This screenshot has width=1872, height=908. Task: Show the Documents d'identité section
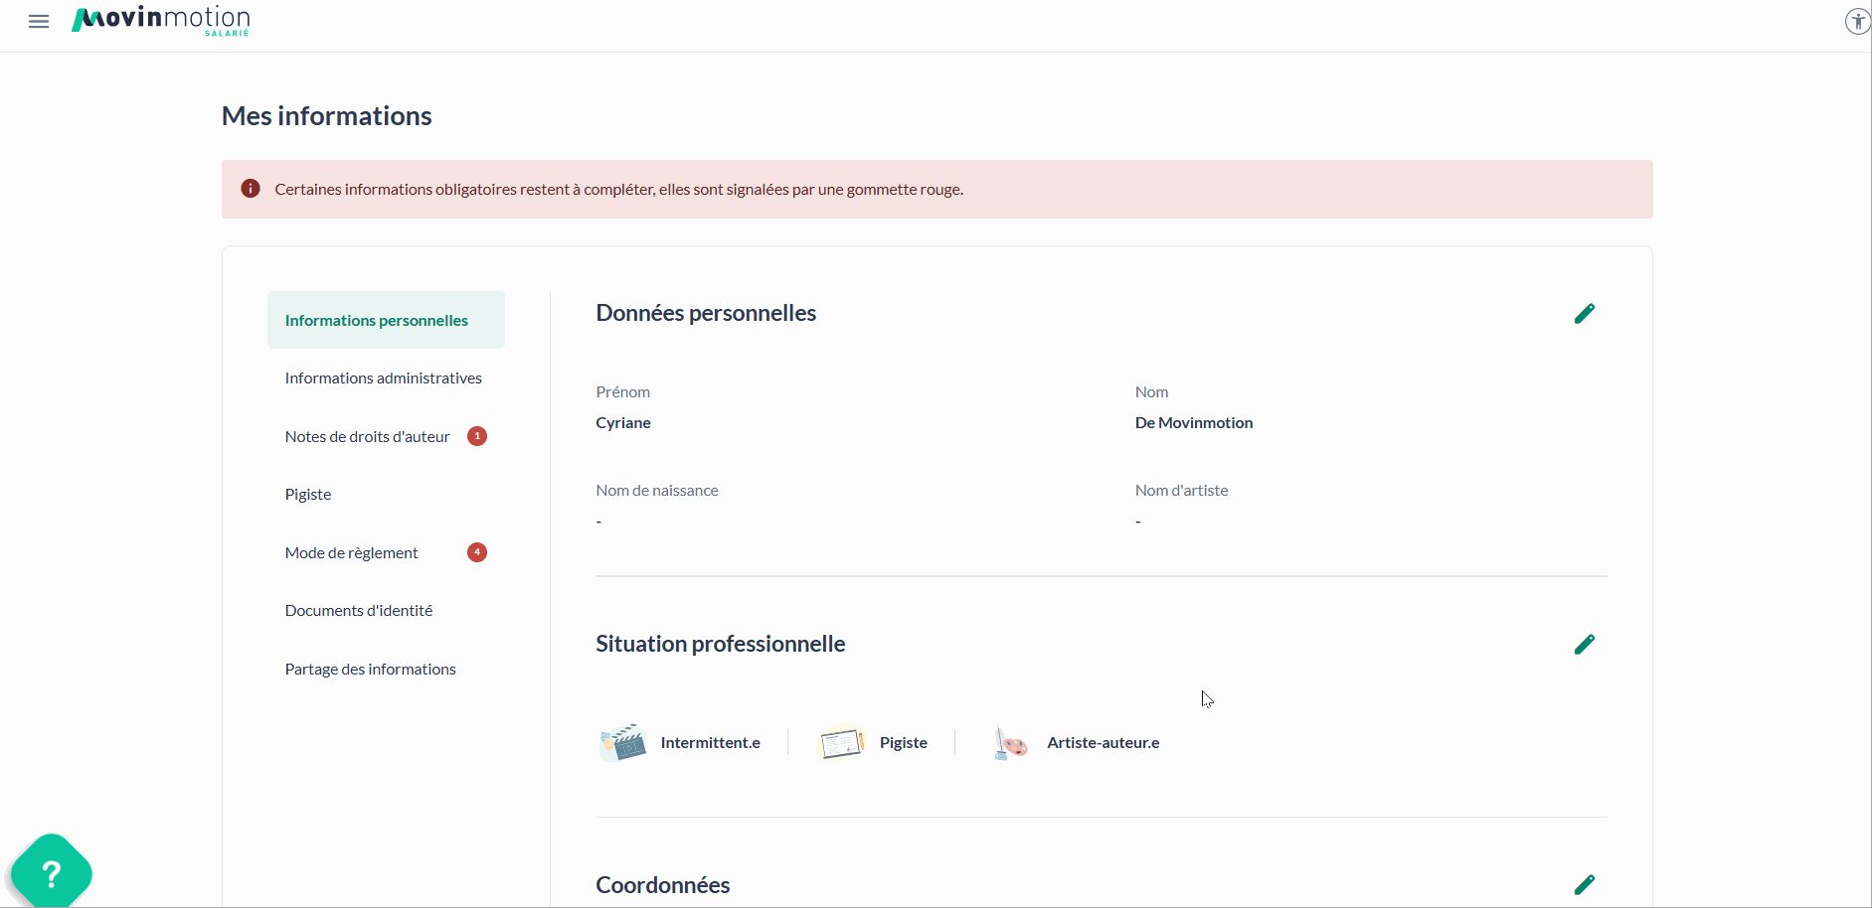click(358, 611)
